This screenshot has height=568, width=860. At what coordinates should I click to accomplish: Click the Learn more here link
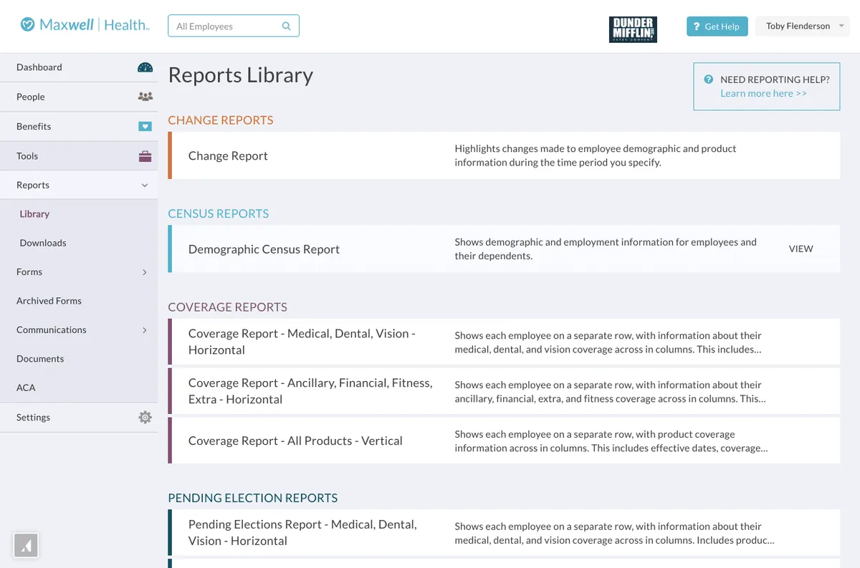[763, 93]
